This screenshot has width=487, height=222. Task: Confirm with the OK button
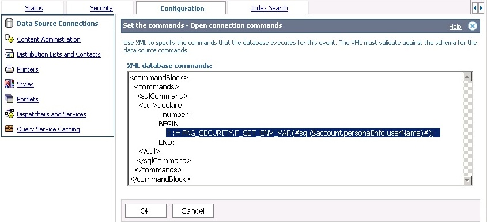click(x=146, y=211)
